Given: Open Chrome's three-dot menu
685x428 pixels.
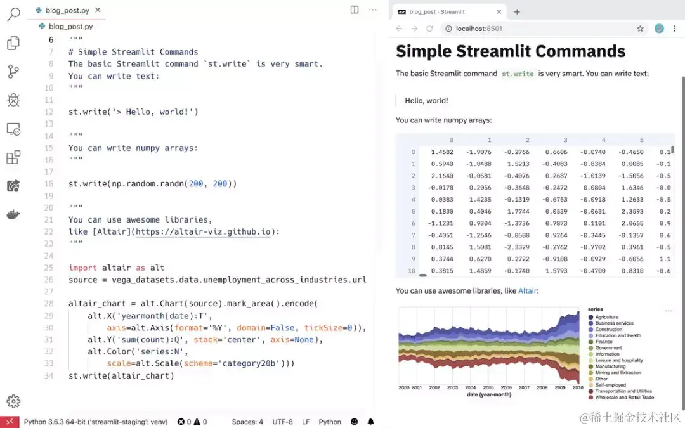Looking at the screenshot, I should 675,28.
